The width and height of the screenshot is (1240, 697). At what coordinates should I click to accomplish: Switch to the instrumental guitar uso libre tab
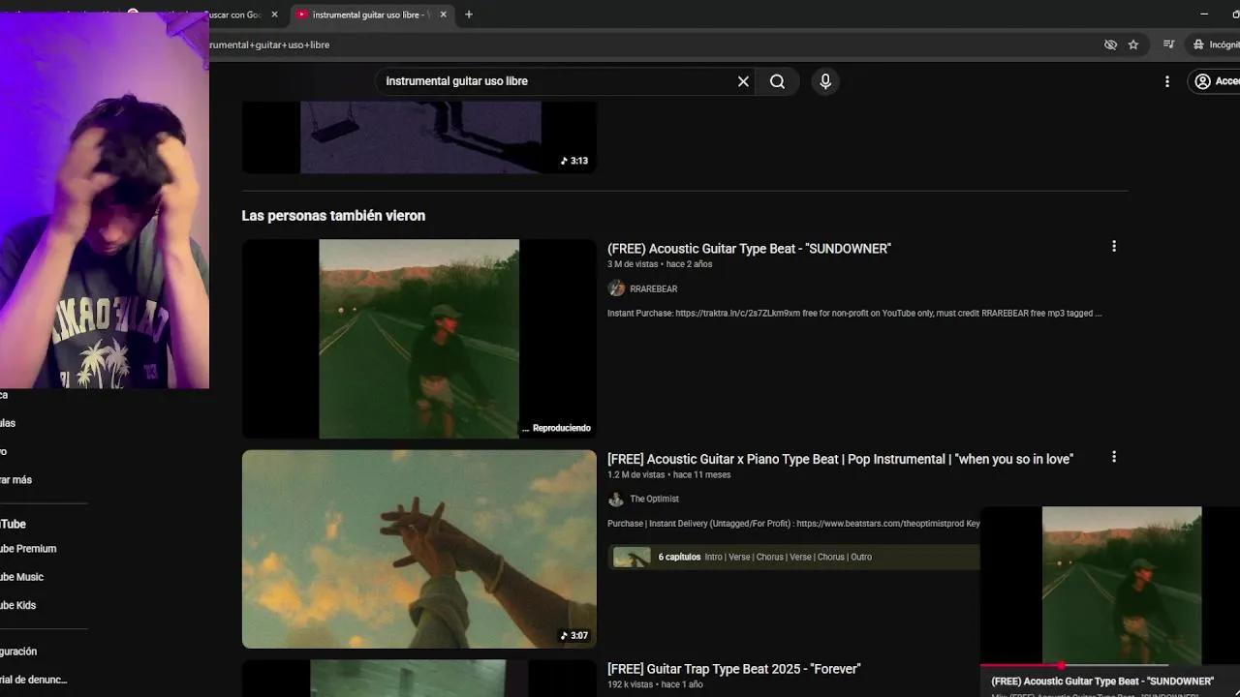pyautogui.click(x=371, y=15)
